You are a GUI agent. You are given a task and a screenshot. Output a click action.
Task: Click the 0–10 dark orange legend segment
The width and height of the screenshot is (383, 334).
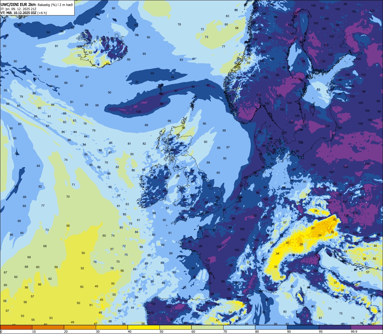coord(16,327)
